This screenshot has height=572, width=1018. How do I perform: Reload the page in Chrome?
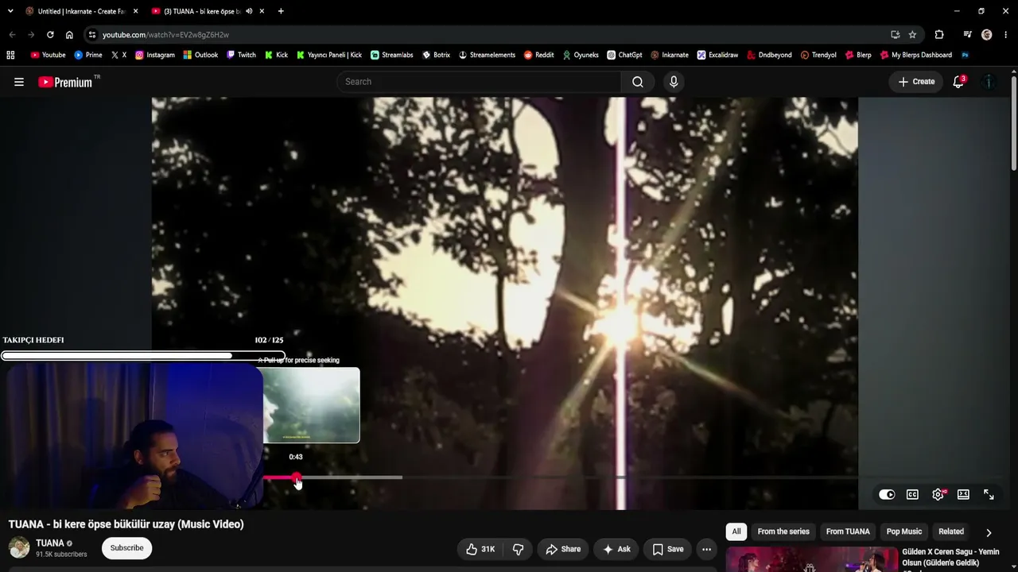tap(50, 35)
